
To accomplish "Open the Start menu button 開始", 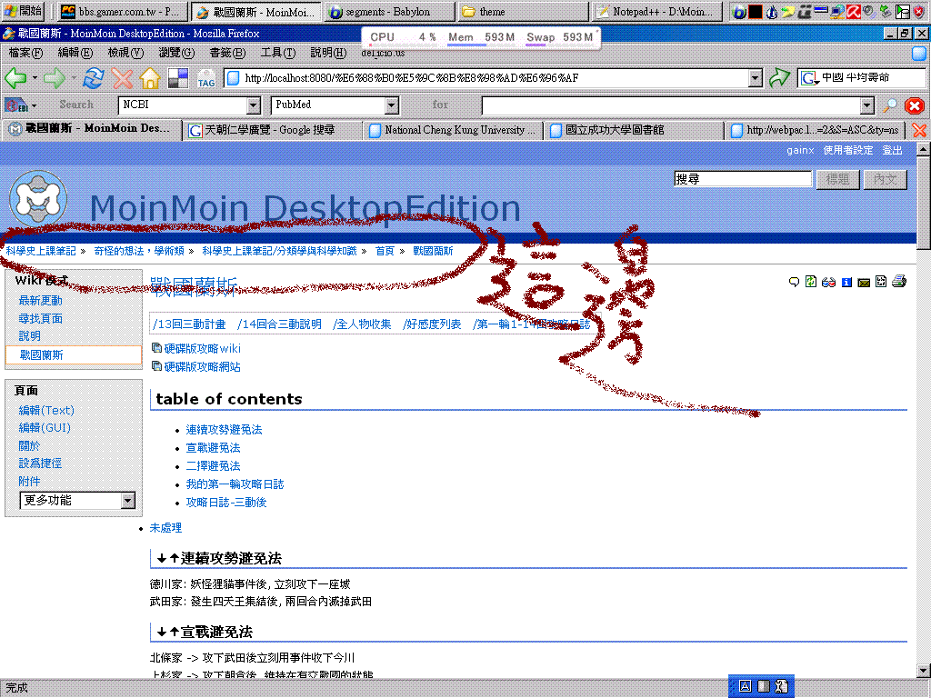I will click(24, 11).
